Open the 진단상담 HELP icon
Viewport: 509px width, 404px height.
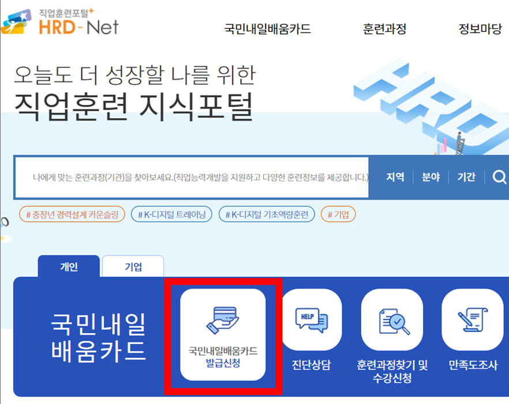coord(311,320)
